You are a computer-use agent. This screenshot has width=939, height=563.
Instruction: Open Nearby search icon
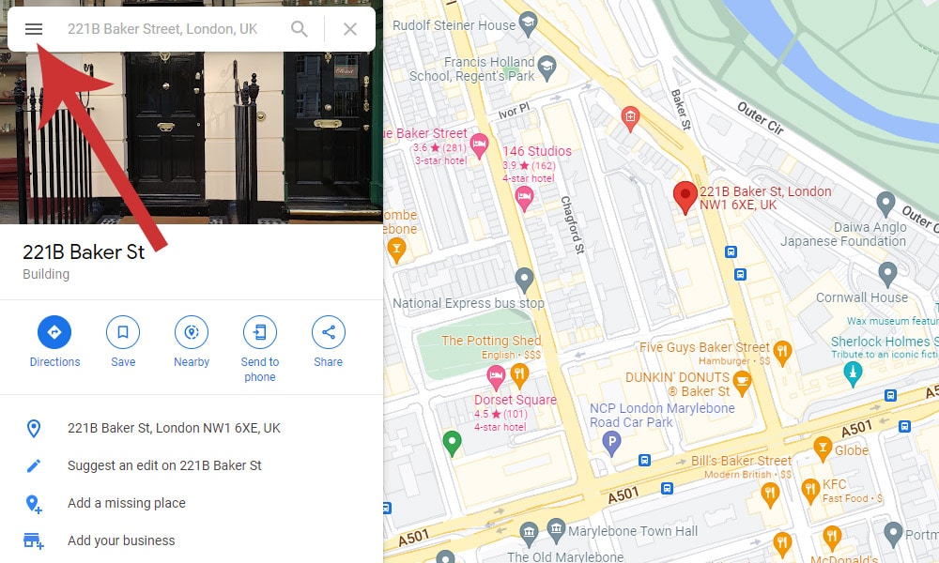click(x=192, y=332)
